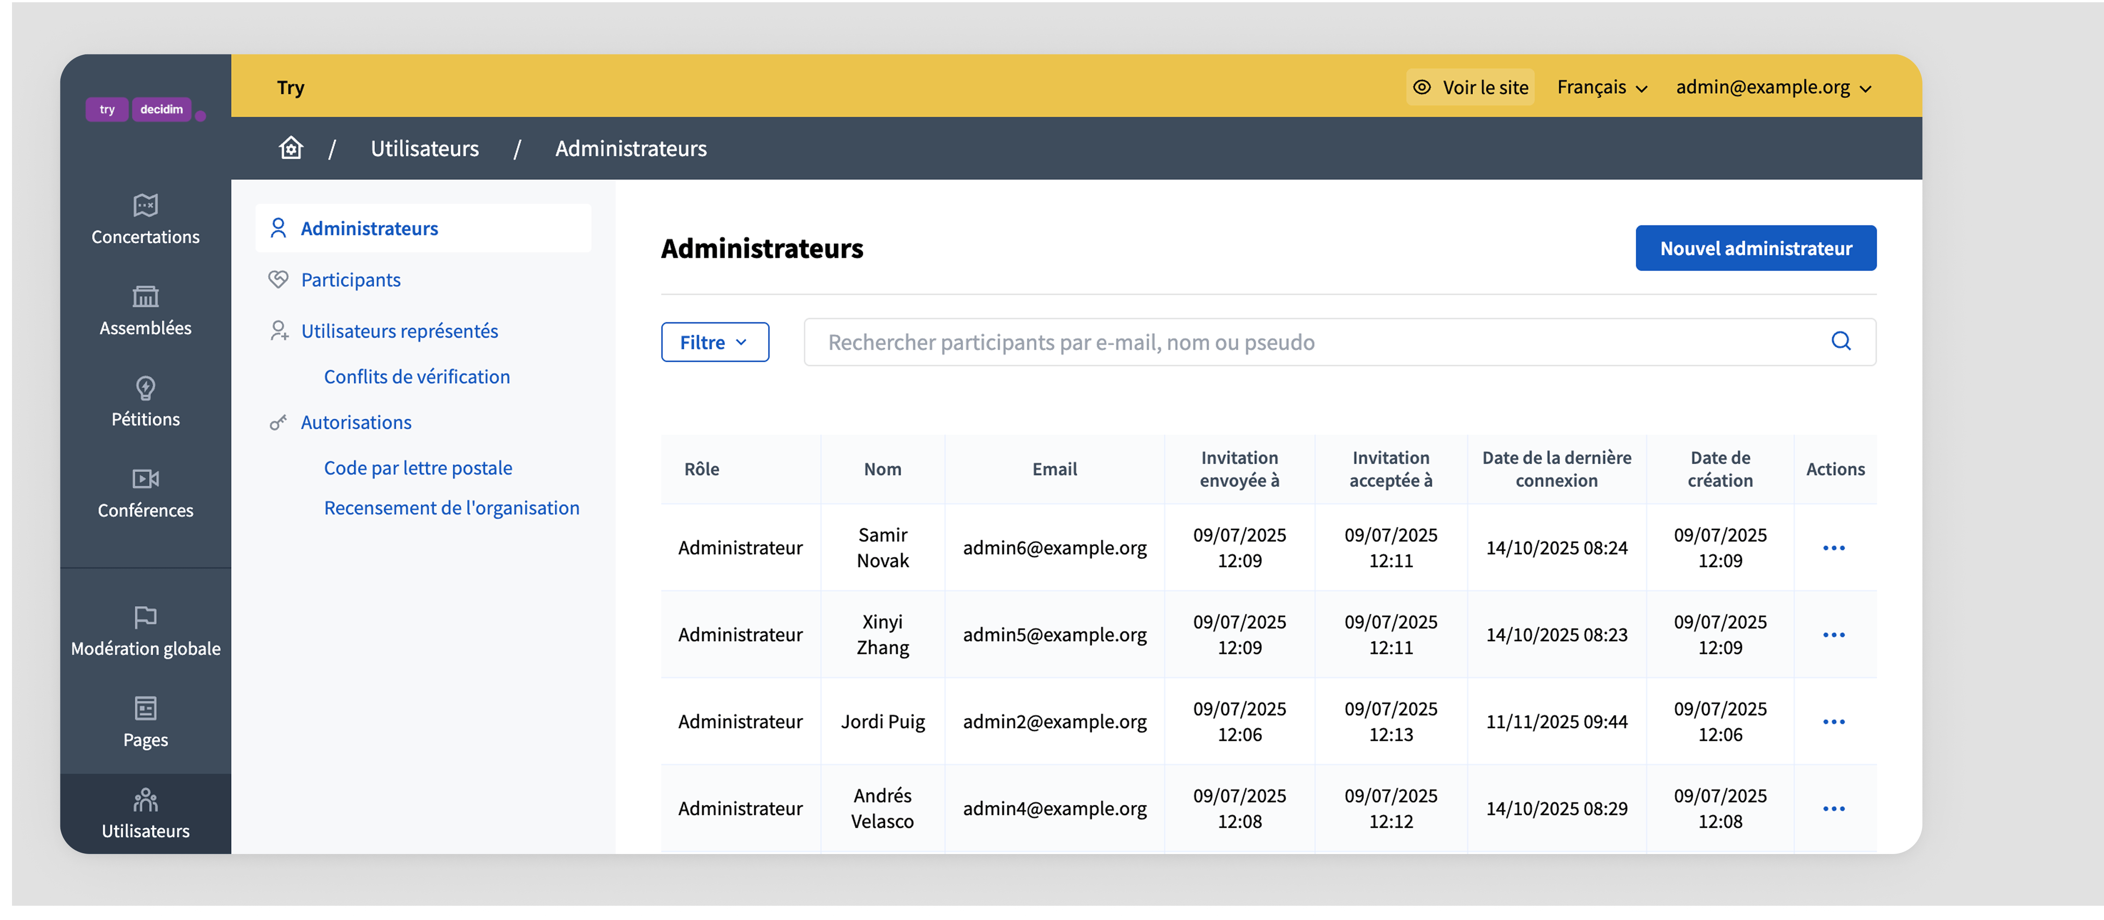Screen dimensions: 2104x920
Task: Click the 11/11/2025 09:44 last login cell
Action: click(x=1556, y=722)
